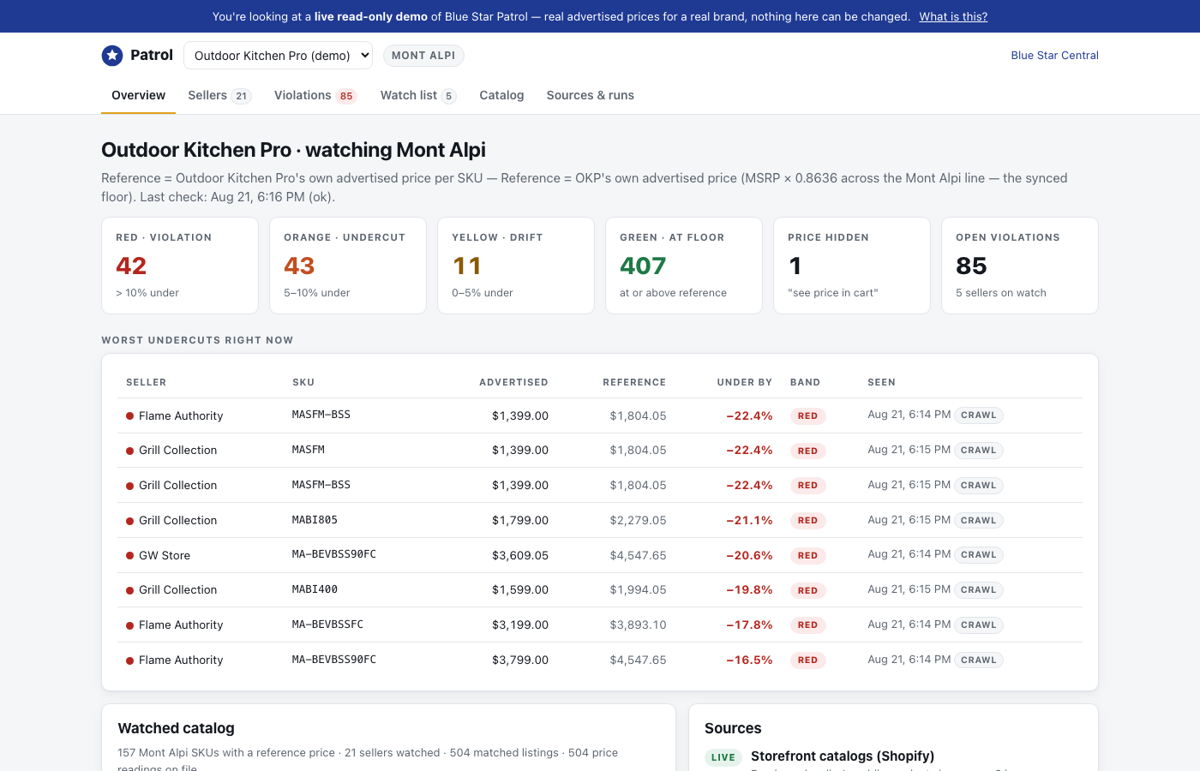Click the reference price $2,279.05
The height and width of the screenshot is (771, 1200).
click(638, 520)
